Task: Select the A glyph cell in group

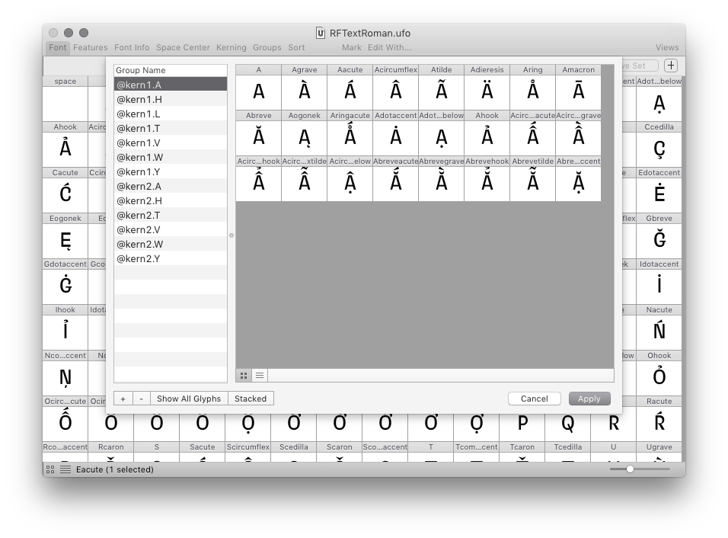Action: [259, 88]
